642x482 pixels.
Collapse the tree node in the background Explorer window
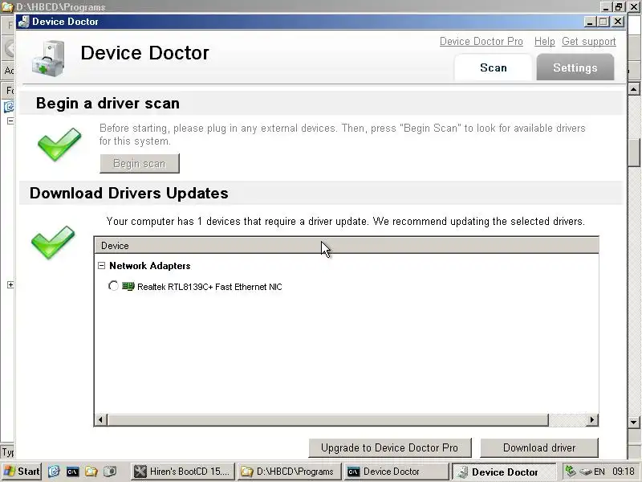10,120
